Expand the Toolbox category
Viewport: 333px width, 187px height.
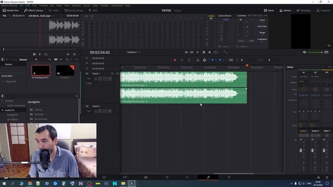(x=3, y=101)
